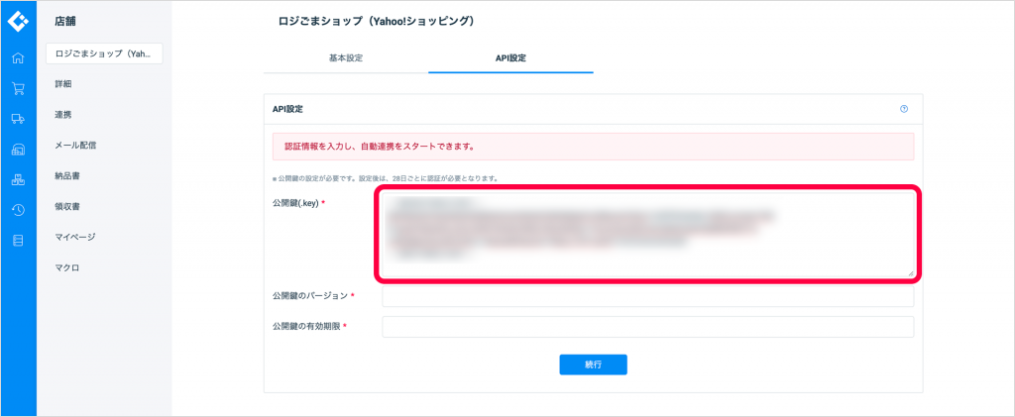Open 詳細 in the store menu
This screenshot has width=1015, height=417.
click(62, 84)
